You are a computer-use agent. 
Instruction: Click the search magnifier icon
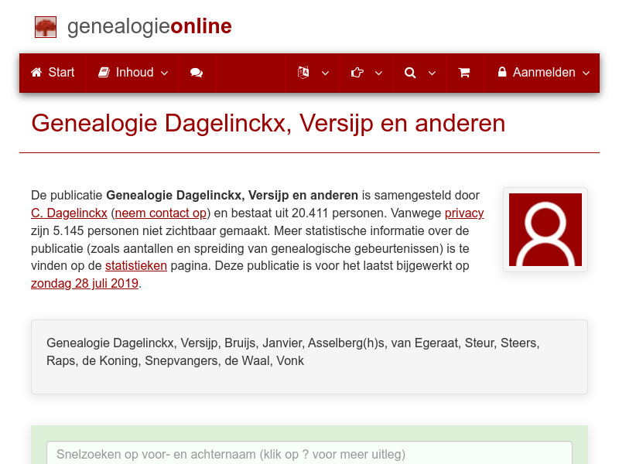pyautogui.click(x=410, y=73)
